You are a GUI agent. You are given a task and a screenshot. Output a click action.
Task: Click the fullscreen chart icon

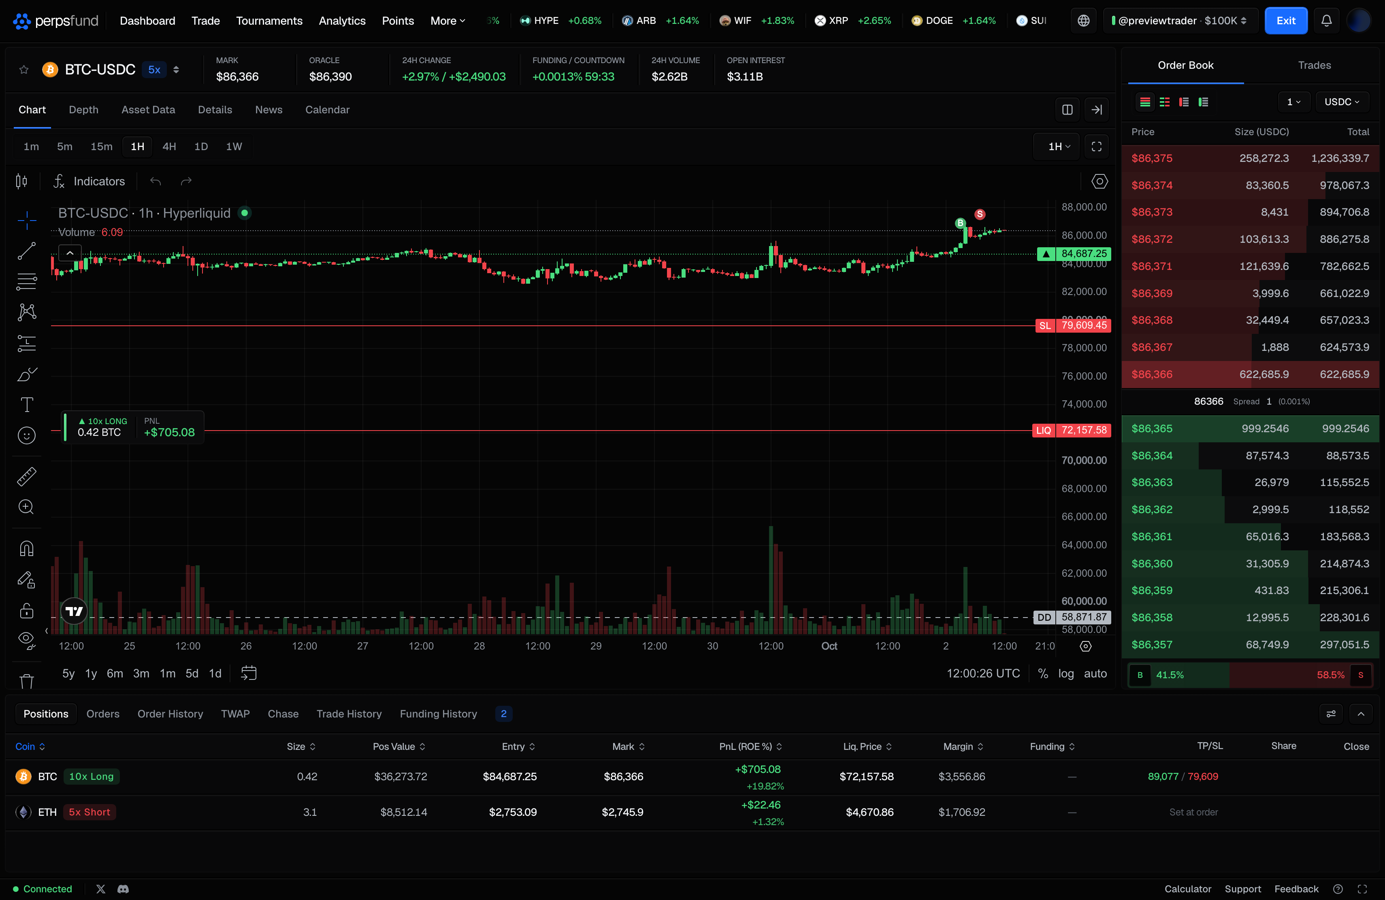(x=1096, y=146)
